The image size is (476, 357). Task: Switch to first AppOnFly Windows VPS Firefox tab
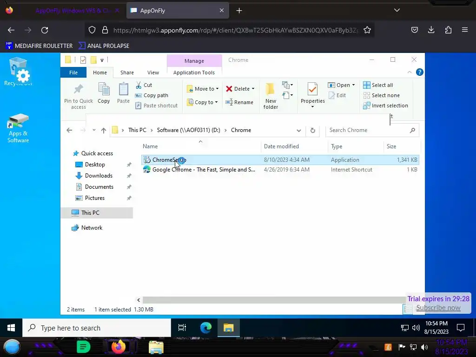72,11
